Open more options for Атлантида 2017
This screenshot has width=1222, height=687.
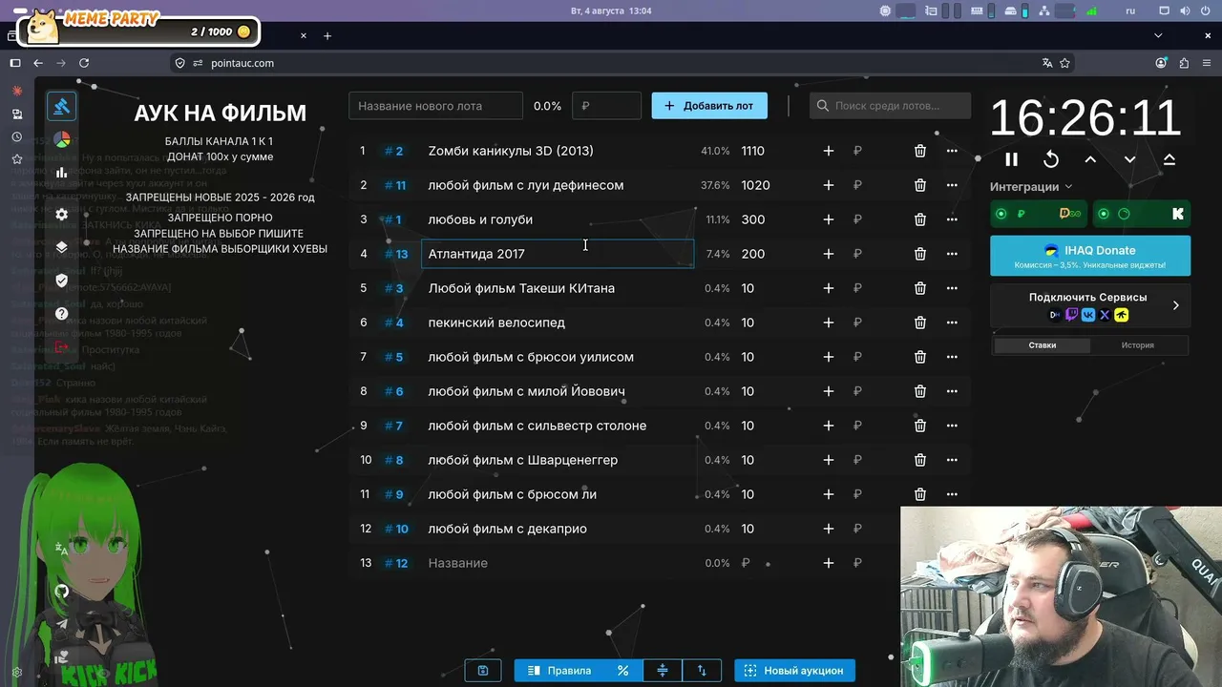click(952, 254)
